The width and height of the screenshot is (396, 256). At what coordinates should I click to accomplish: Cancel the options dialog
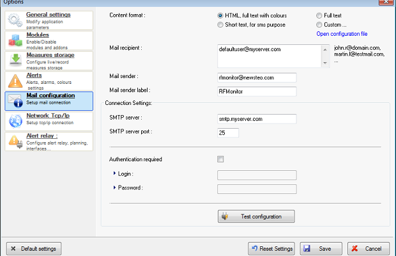pyautogui.click(x=369, y=249)
